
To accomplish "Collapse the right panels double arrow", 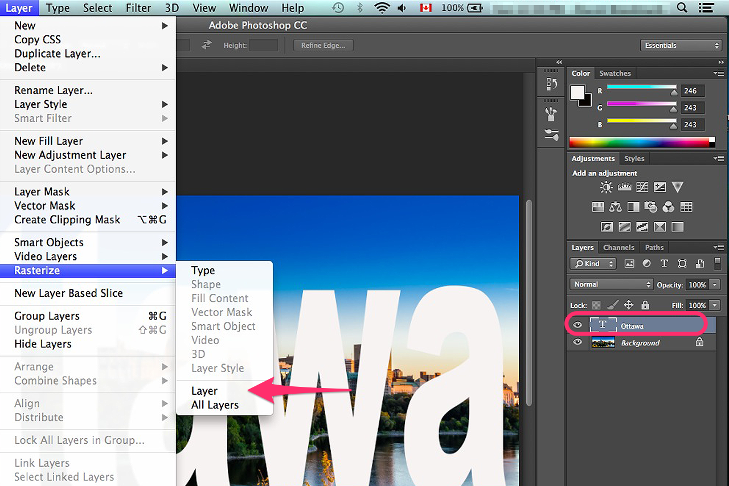I will click(721, 62).
